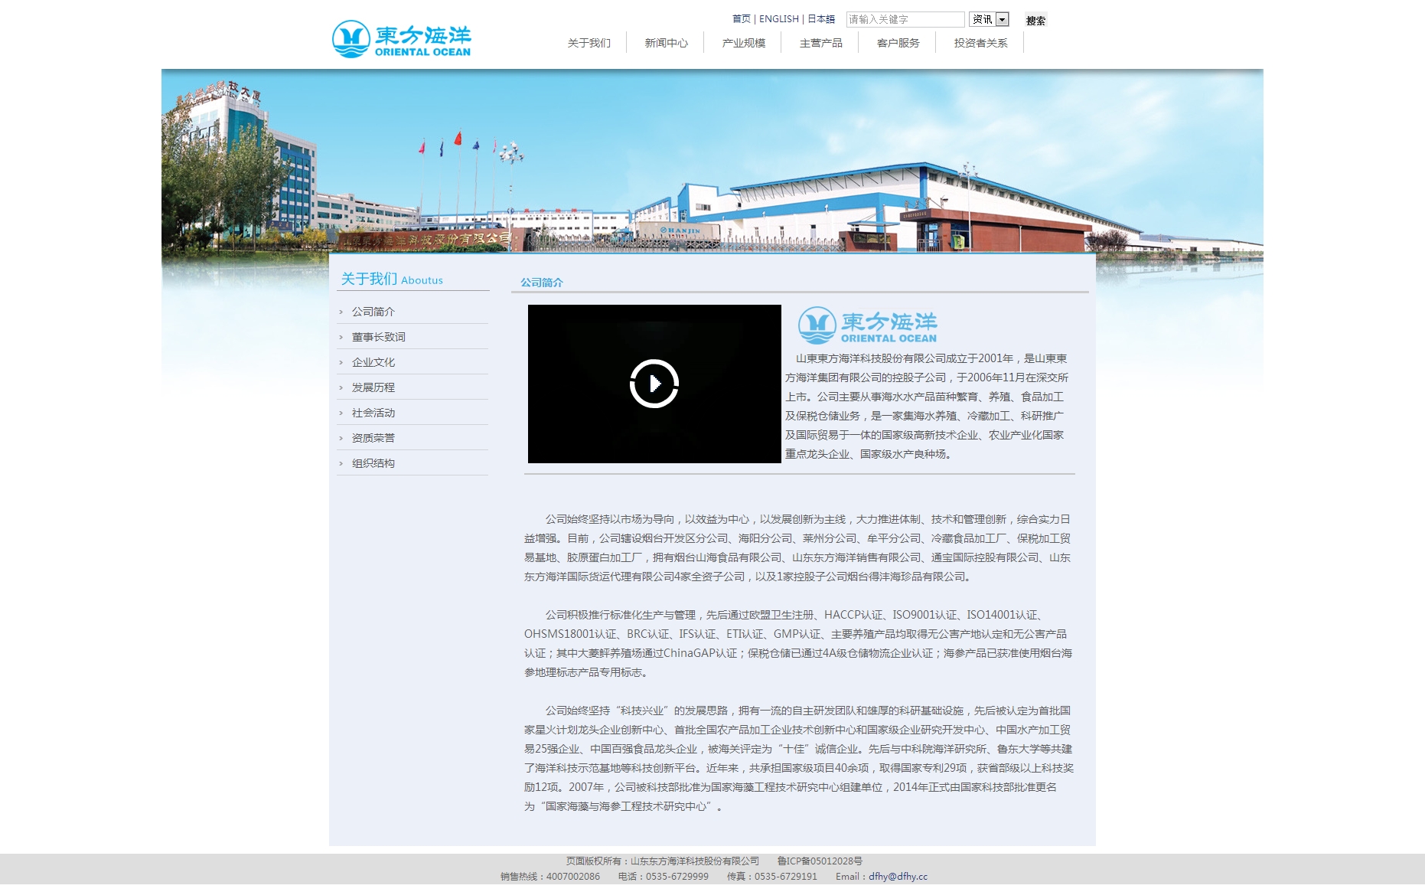Open the 产业规模 menu
The width and height of the screenshot is (1425, 892).
(743, 43)
